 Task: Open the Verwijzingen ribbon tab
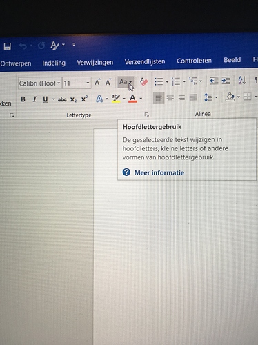pyautogui.click(x=95, y=63)
